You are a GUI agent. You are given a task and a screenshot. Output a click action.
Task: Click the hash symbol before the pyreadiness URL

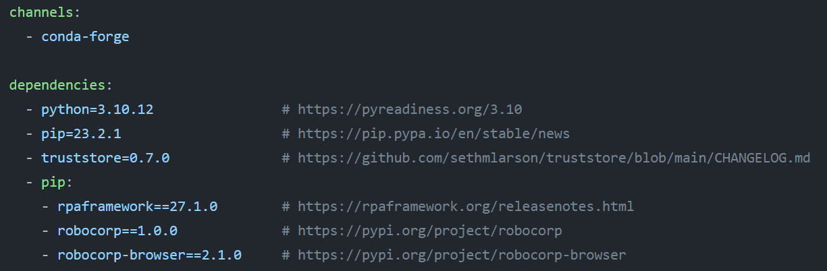[x=286, y=109]
